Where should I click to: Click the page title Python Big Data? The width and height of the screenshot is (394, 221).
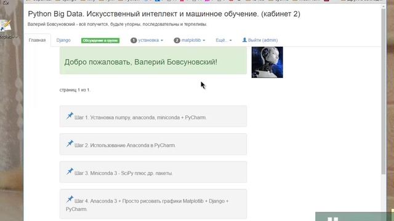pyautogui.click(x=164, y=14)
